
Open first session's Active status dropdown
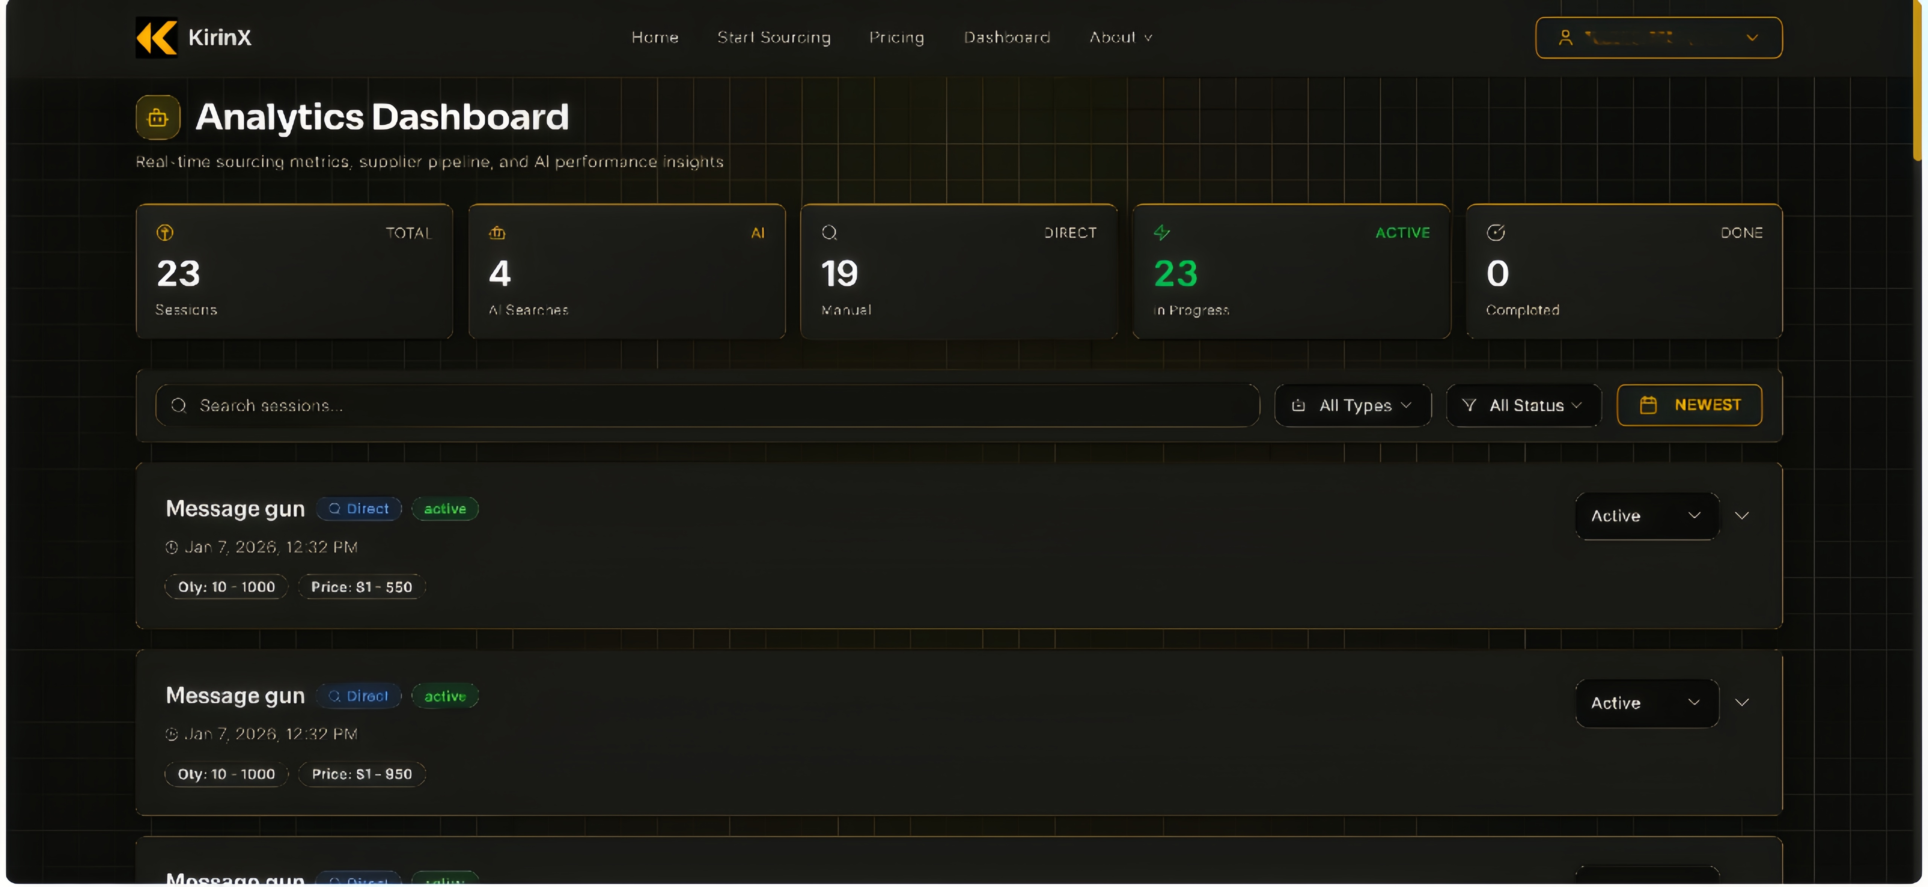tap(1647, 516)
